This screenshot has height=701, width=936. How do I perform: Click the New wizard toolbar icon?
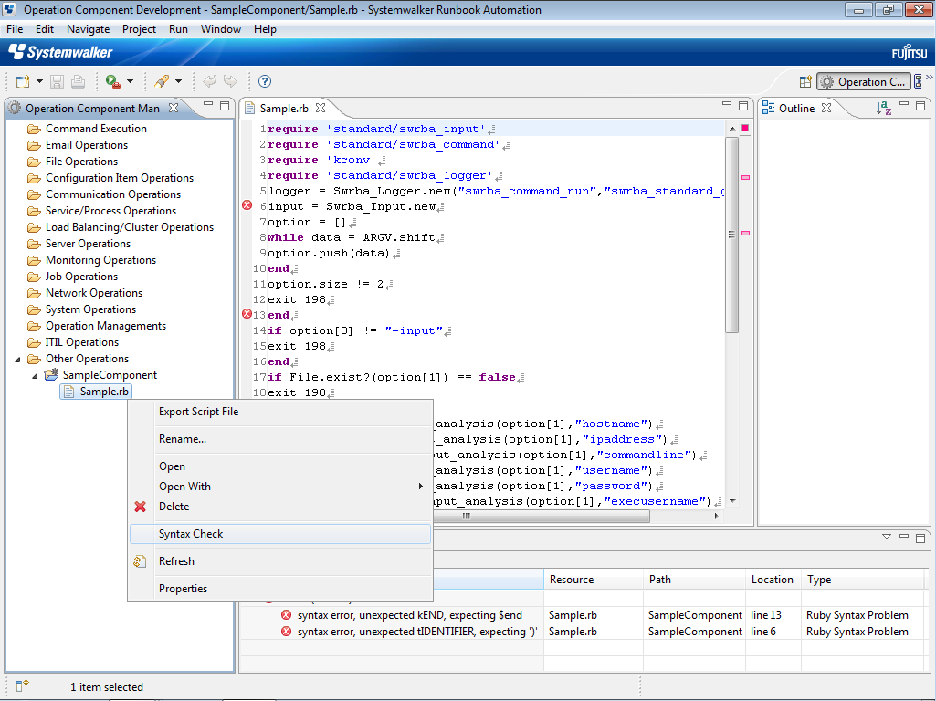23,82
